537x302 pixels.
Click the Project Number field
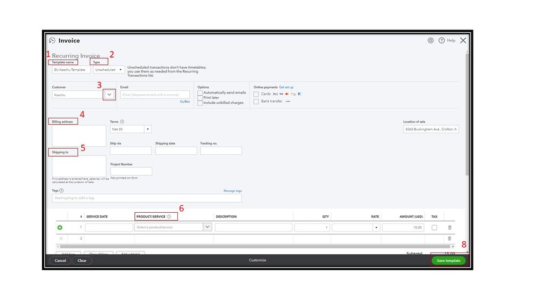[131, 171]
